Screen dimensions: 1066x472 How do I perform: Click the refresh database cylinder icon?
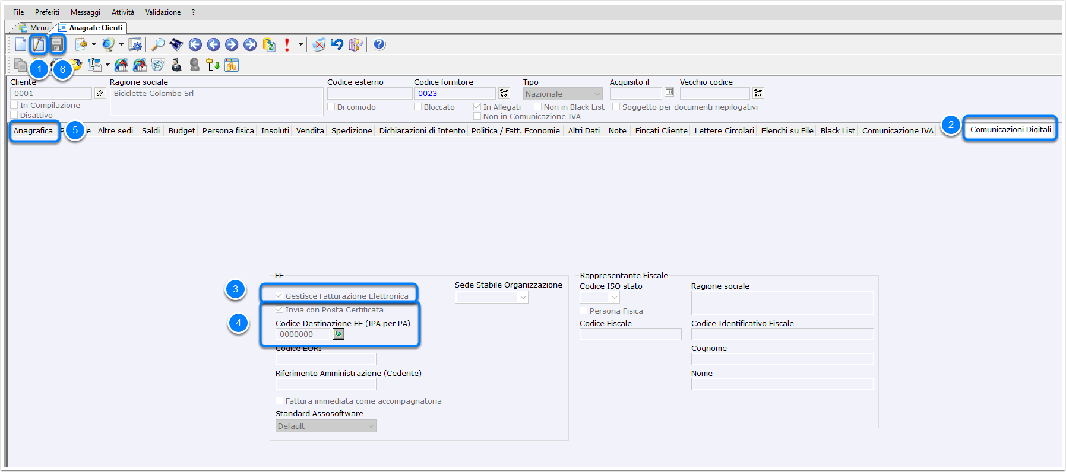269,44
